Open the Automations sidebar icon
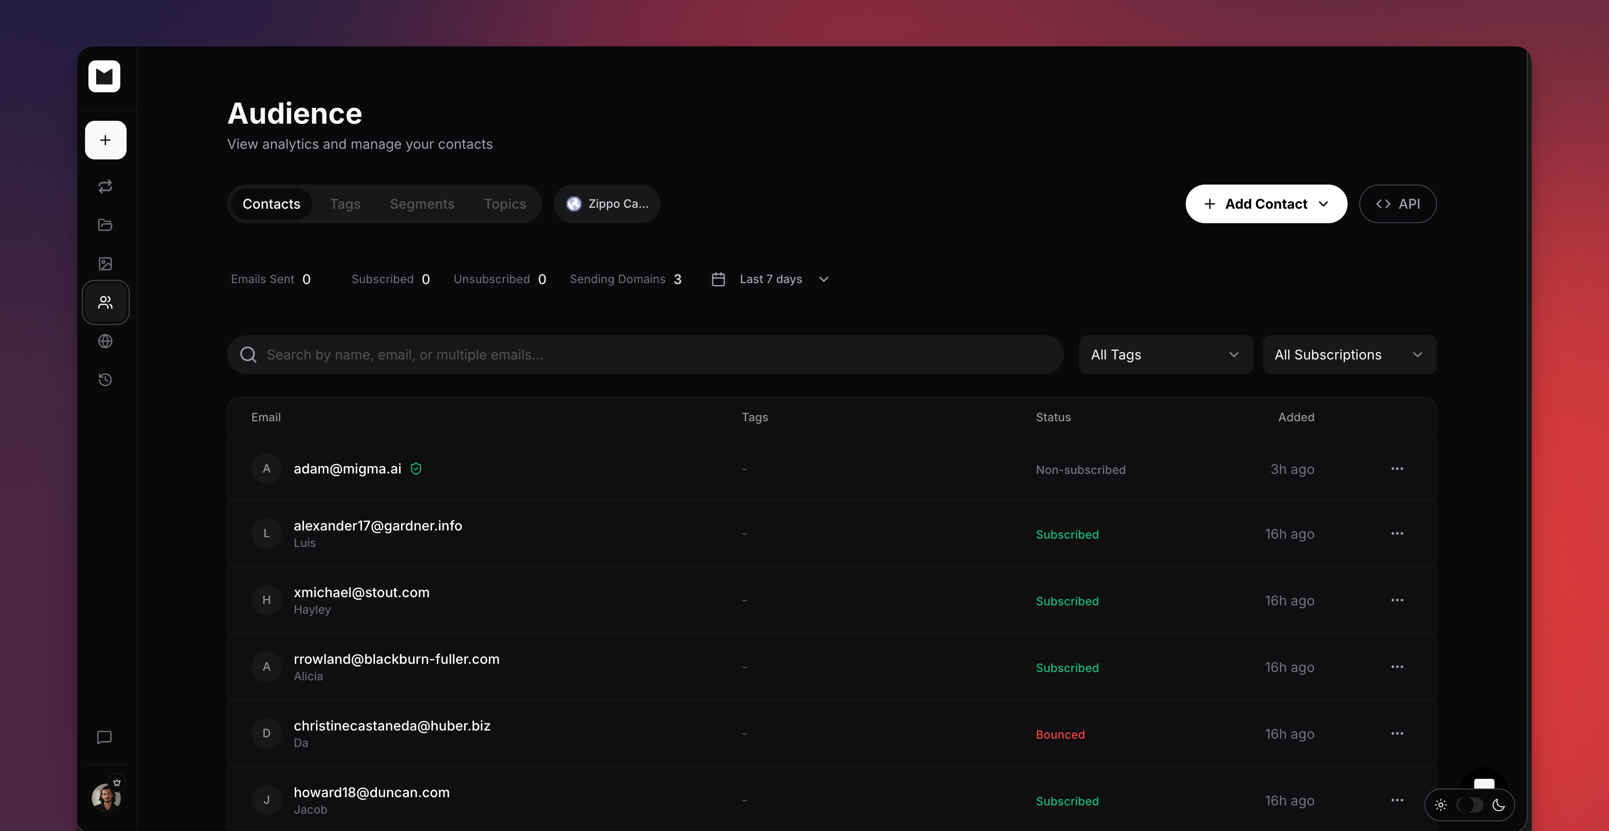 105,186
